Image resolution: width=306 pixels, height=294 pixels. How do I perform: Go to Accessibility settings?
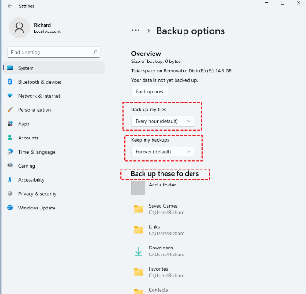[54, 180]
